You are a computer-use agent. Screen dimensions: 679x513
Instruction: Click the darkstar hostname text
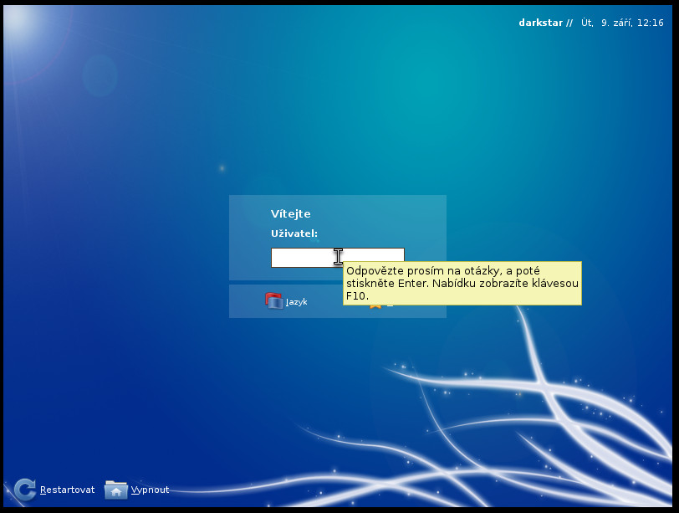pyautogui.click(x=540, y=23)
